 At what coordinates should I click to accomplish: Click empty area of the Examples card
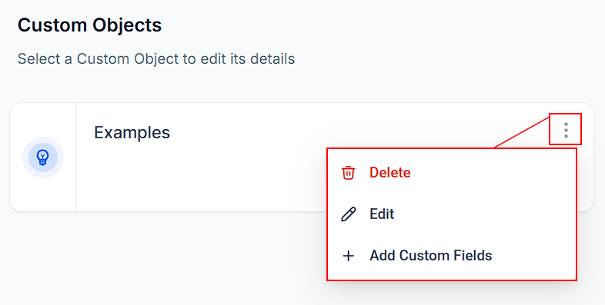pyautogui.click(x=201, y=181)
